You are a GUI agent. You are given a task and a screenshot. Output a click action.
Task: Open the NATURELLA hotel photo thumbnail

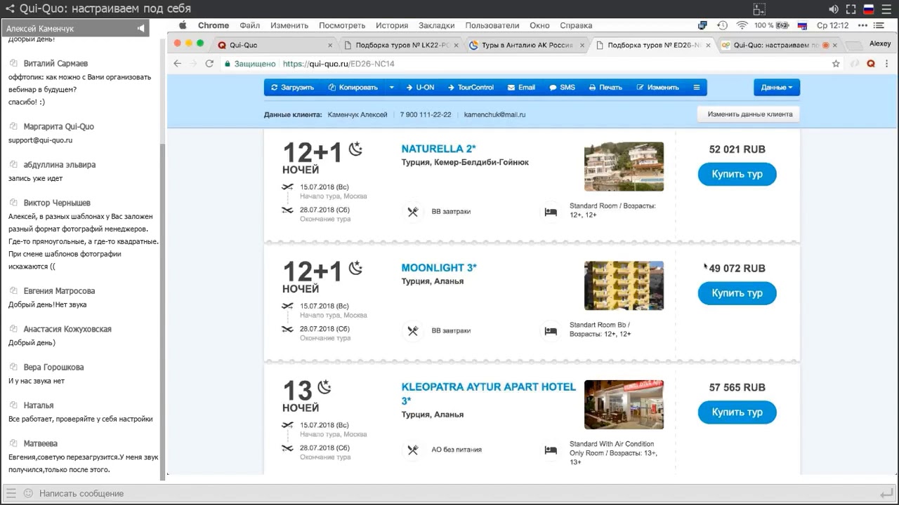624,166
